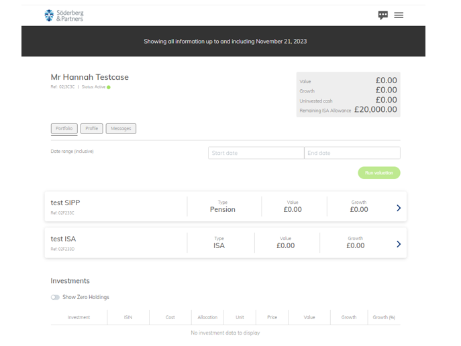The height and width of the screenshot is (346, 461).
Task: Sort by Allocation column header
Action: tap(207, 317)
